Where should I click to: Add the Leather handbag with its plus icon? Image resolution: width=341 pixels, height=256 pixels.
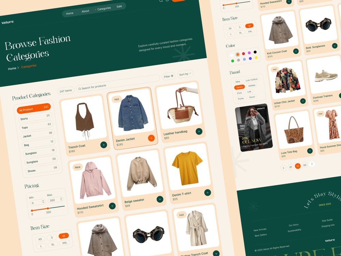coord(199,131)
